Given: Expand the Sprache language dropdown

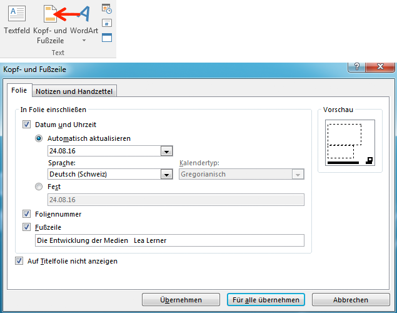Looking at the screenshot, I should click(166, 175).
